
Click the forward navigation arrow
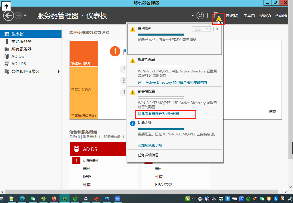pos(18,15)
